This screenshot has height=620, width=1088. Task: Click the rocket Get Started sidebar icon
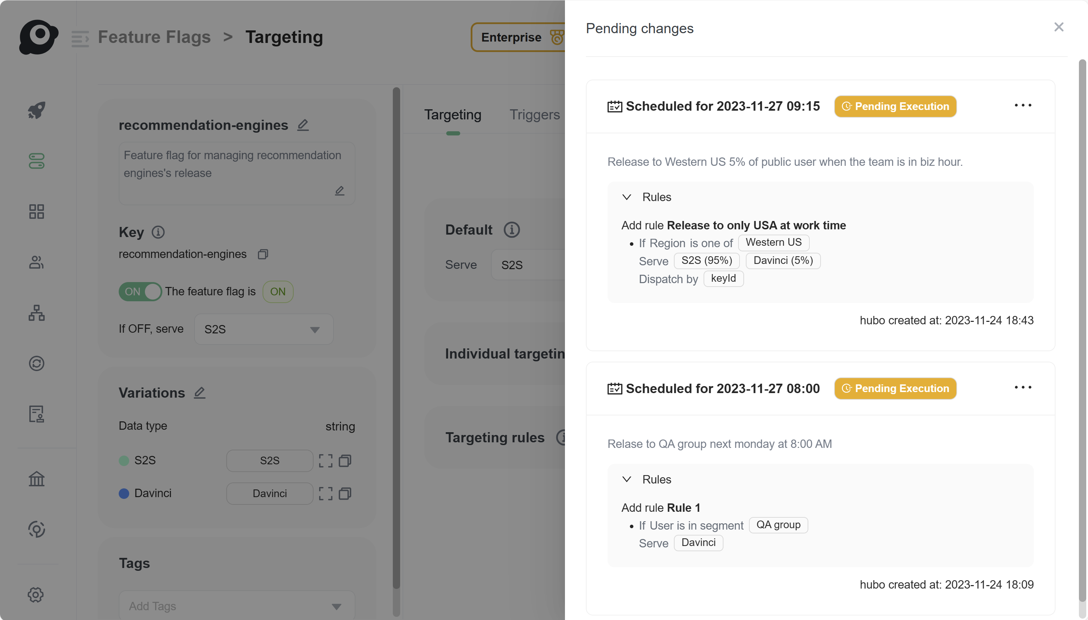coord(37,110)
